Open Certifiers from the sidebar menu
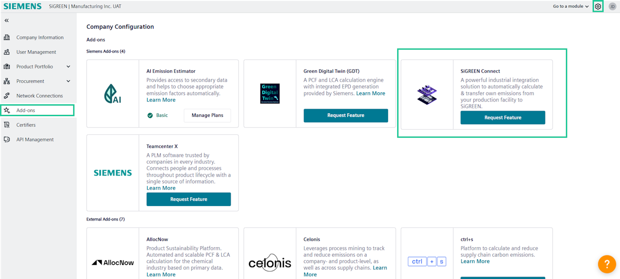 (x=26, y=125)
